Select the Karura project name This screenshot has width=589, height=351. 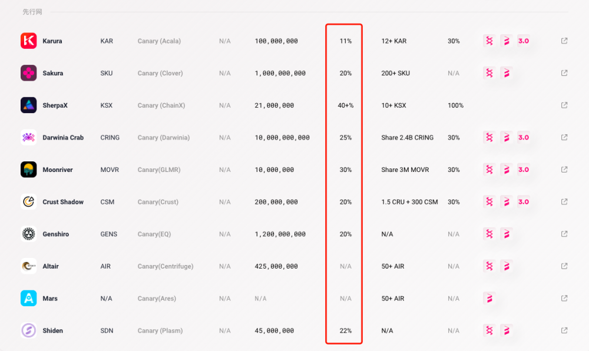coord(52,41)
